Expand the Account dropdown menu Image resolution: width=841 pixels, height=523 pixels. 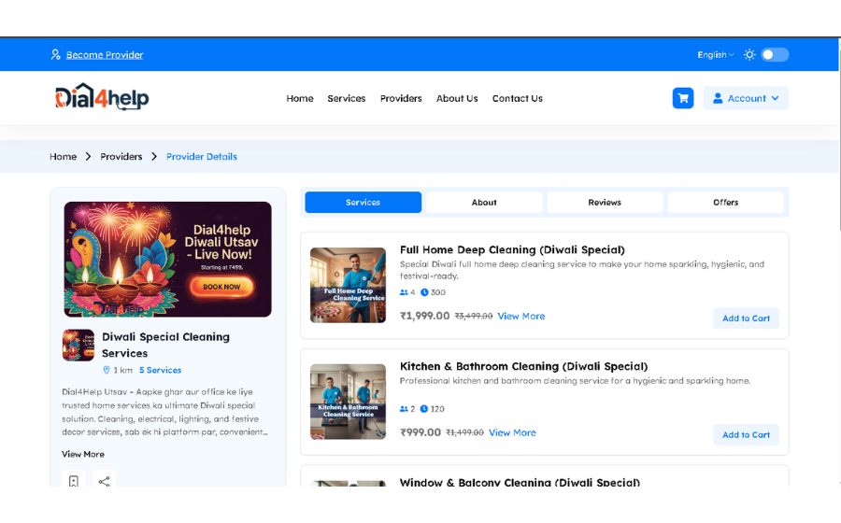tap(746, 98)
